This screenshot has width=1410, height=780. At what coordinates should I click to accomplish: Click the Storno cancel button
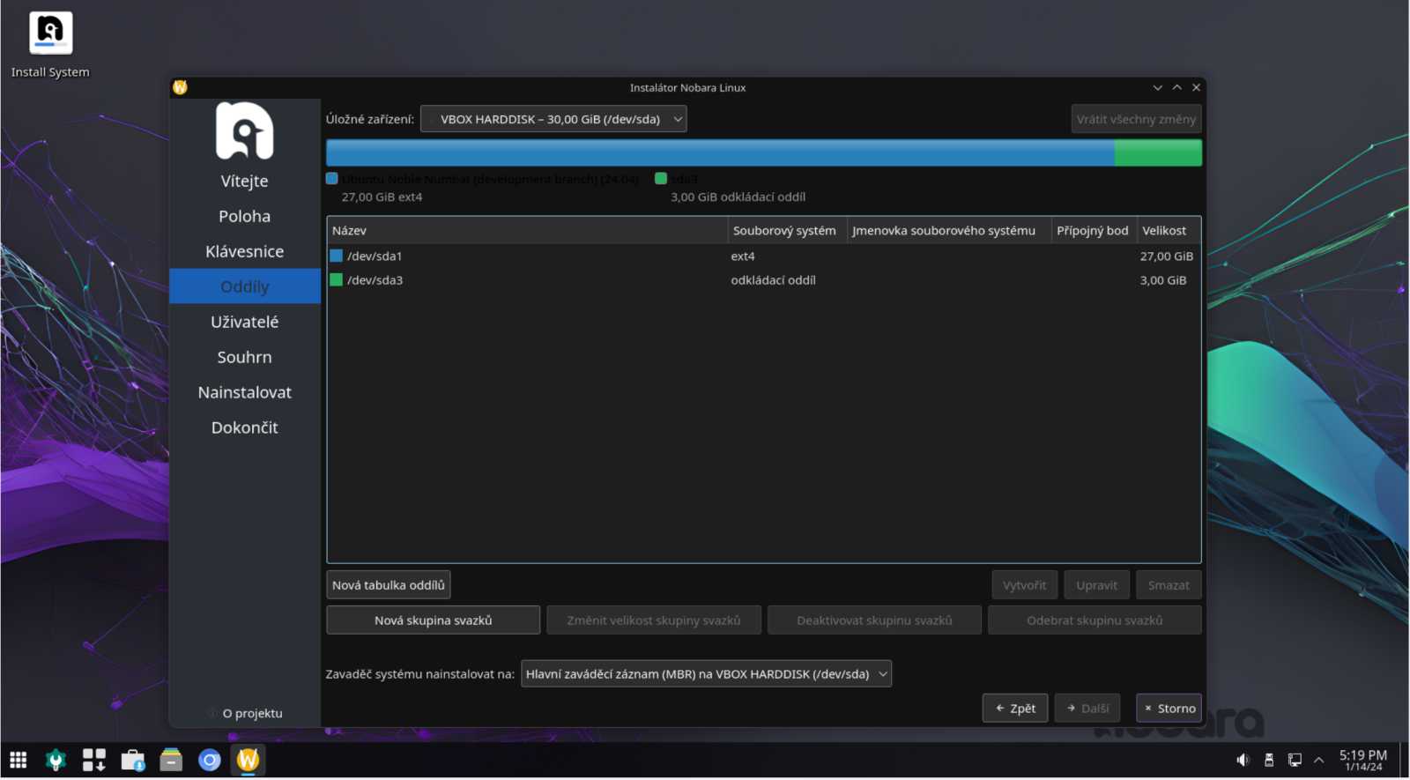pyautogui.click(x=1169, y=709)
